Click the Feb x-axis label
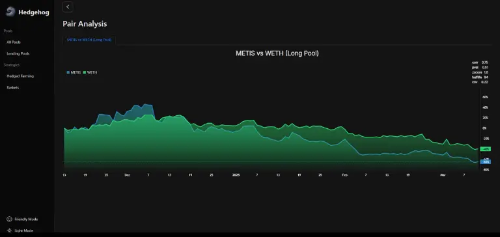Viewport: 500px width, 237px height. [344, 174]
